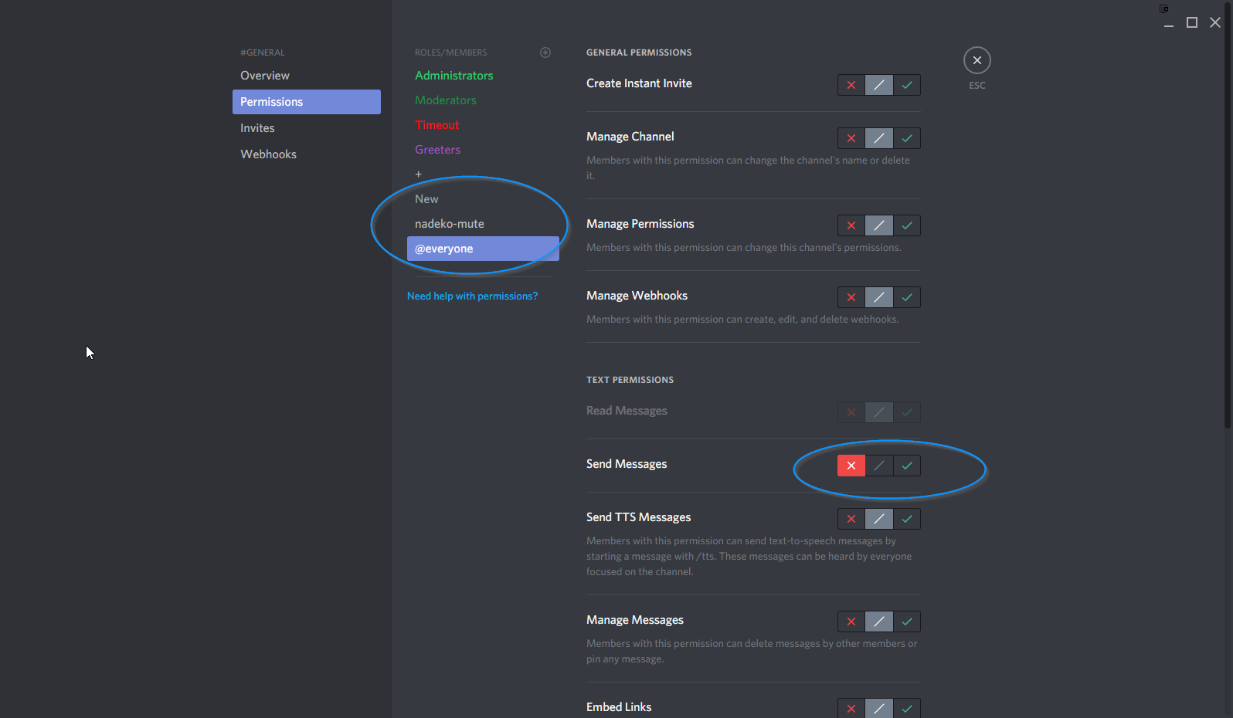Select the Moderators role

tap(445, 100)
